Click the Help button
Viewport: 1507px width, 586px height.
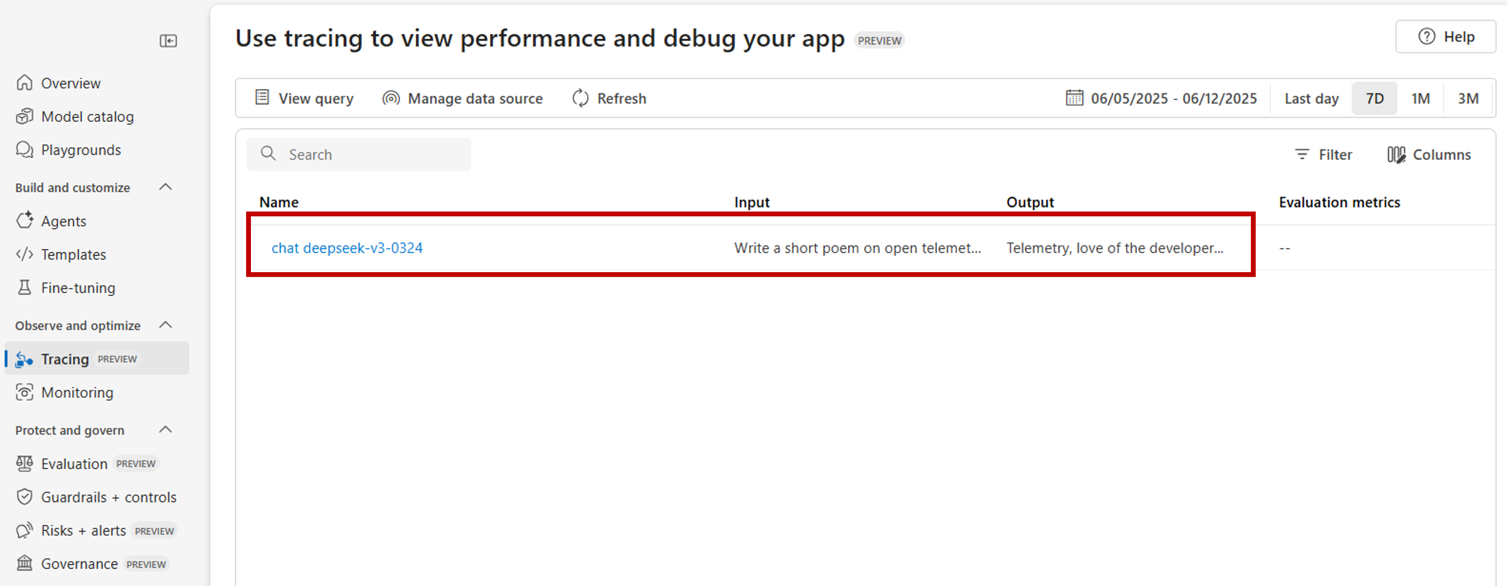[1446, 37]
